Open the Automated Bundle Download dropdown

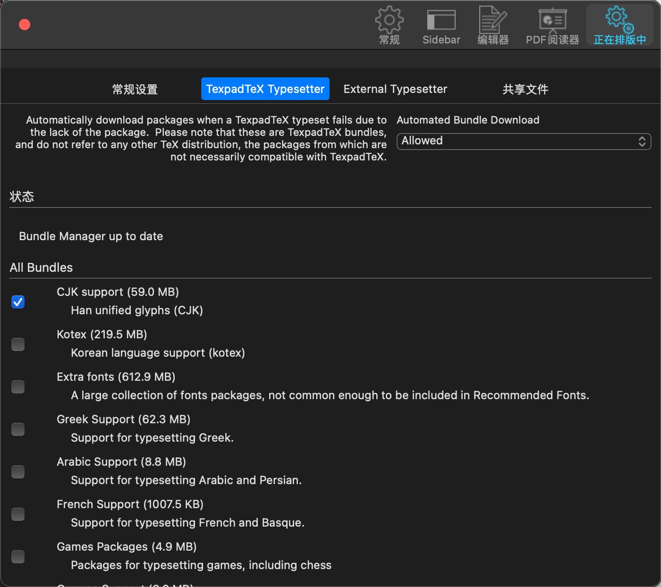(x=524, y=141)
